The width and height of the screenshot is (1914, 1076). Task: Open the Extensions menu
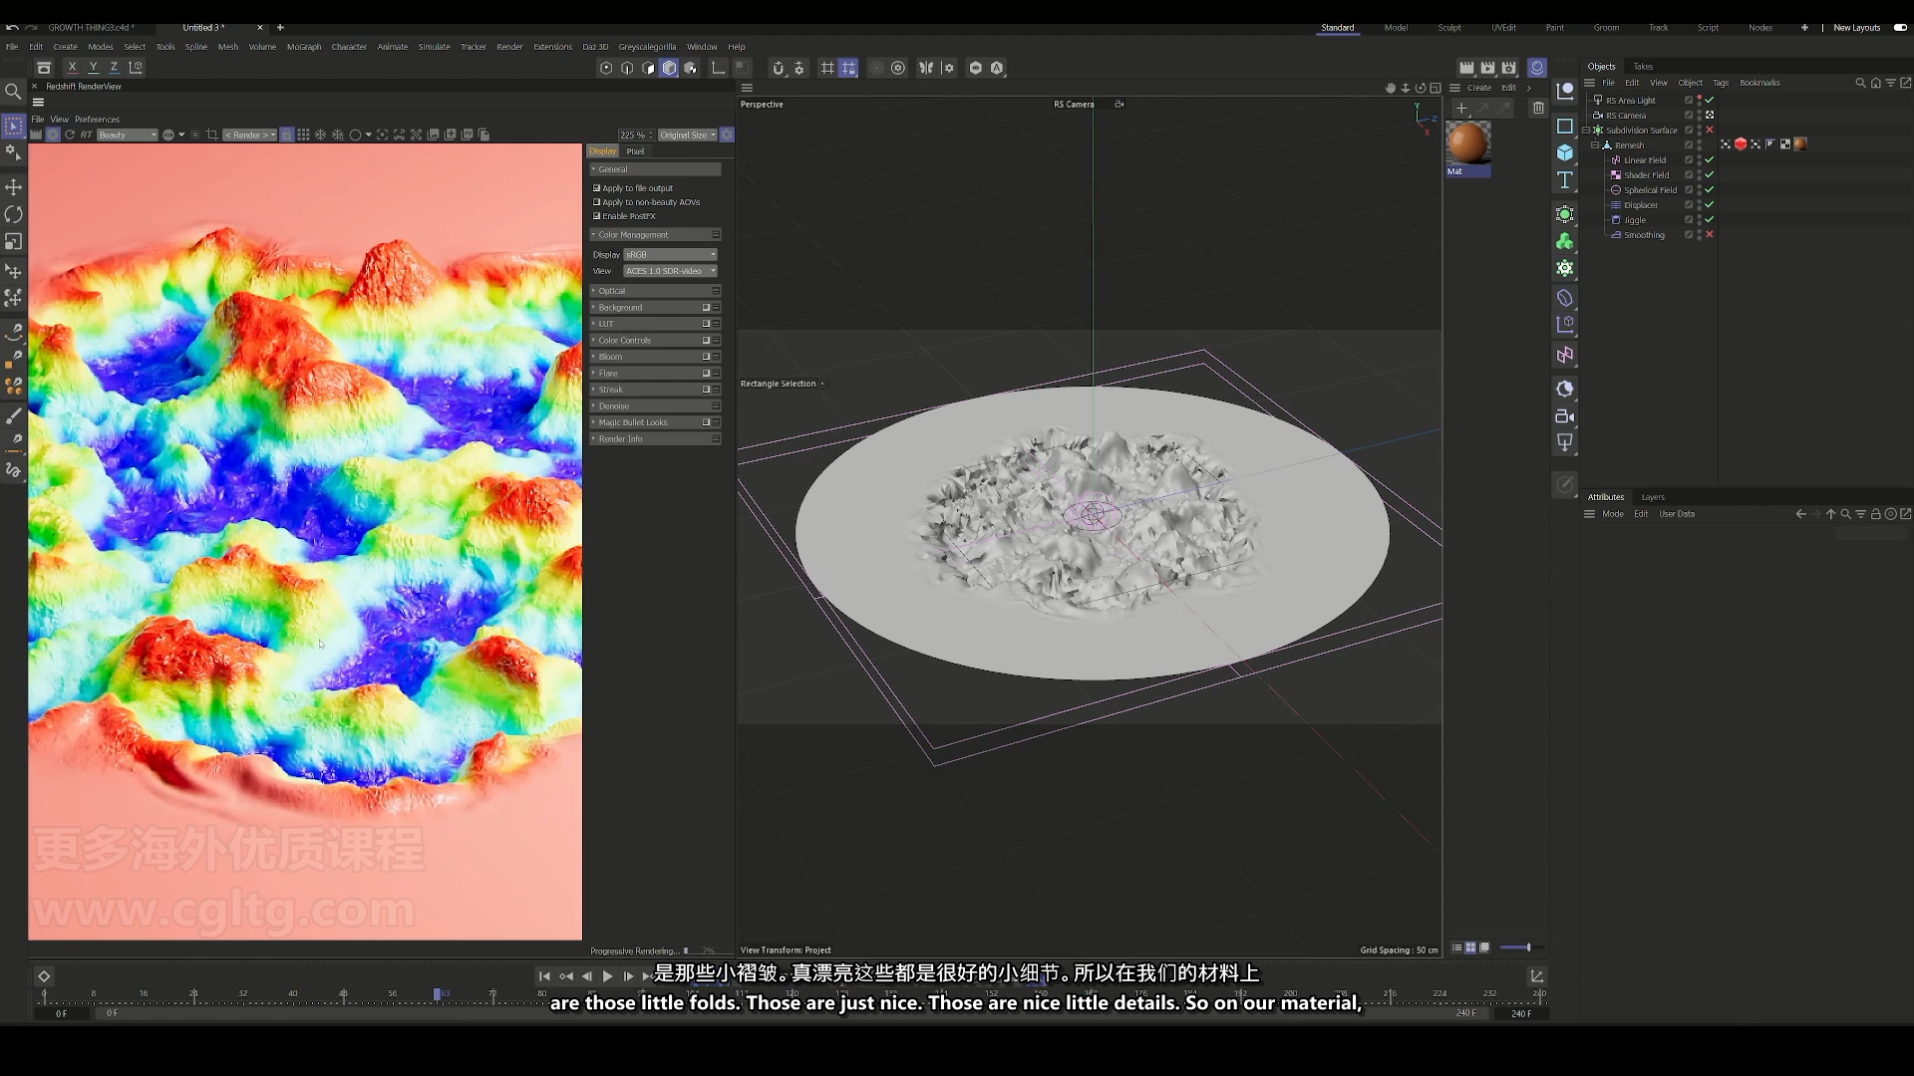552,47
